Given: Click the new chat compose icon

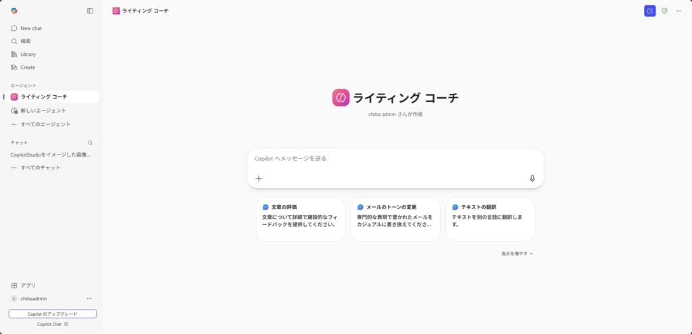Looking at the screenshot, I should [x=649, y=11].
